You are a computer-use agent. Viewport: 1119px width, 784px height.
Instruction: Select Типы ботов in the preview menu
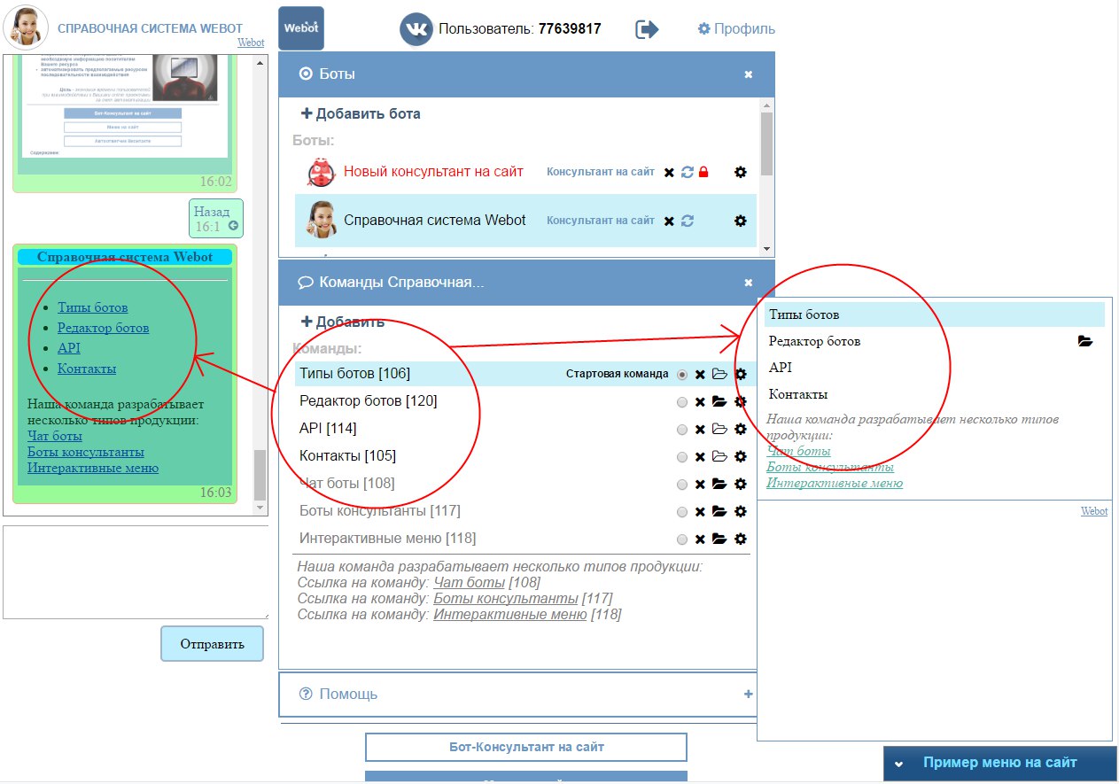click(935, 314)
